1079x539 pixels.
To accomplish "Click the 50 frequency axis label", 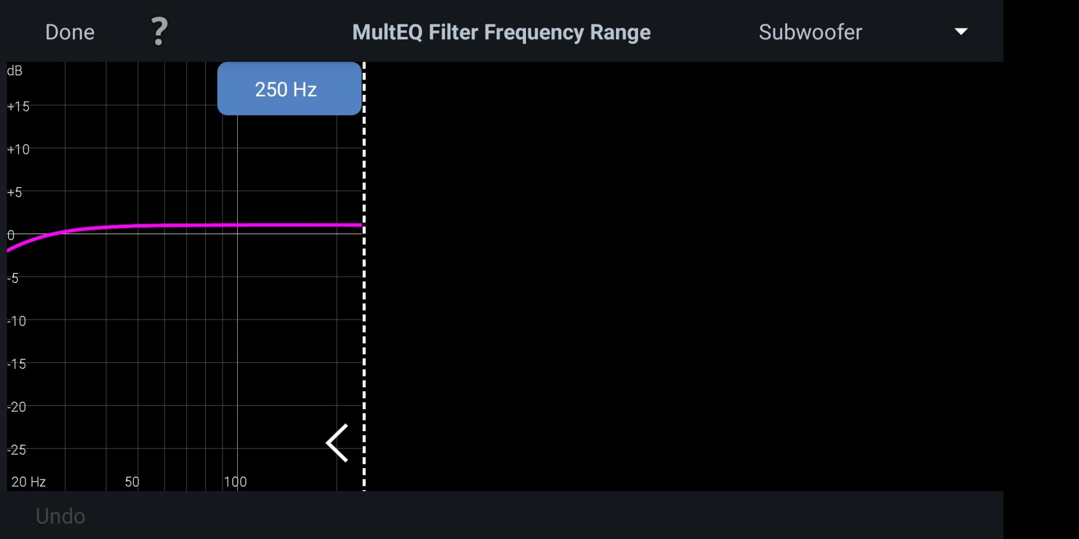I will tap(132, 482).
